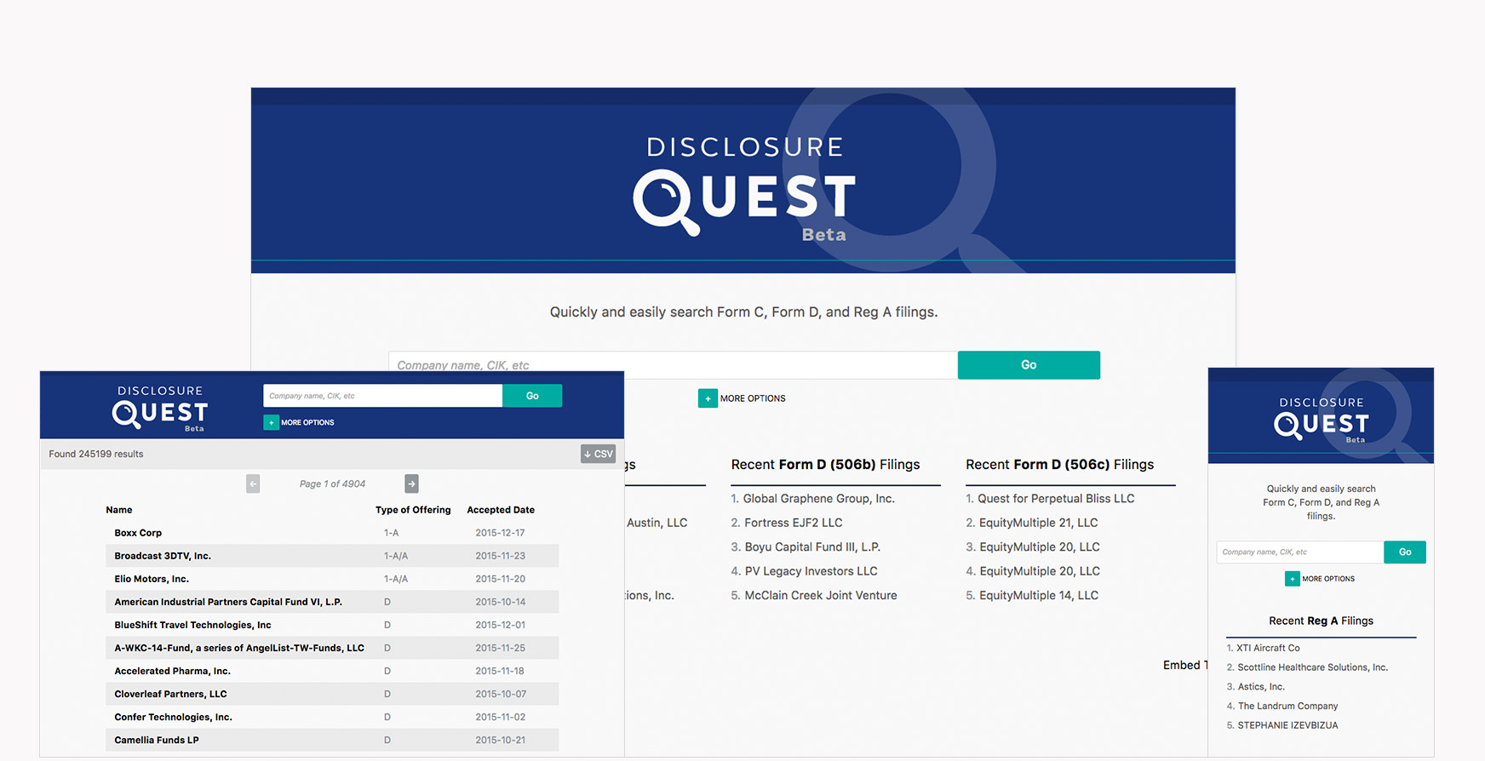Viewport: 1485px width, 761px height.
Task: Open STEPHANIE IZEVBIZUA link
Action: pyautogui.click(x=1287, y=725)
